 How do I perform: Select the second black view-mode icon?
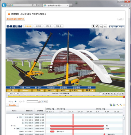point(97,26)
